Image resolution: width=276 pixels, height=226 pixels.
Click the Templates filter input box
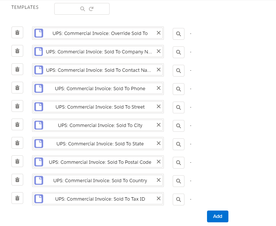[x=82, y=9]
